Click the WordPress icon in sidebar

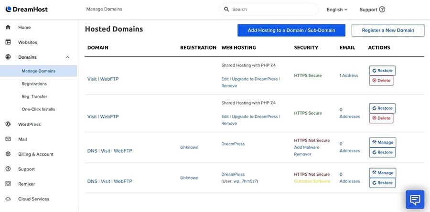8,124
